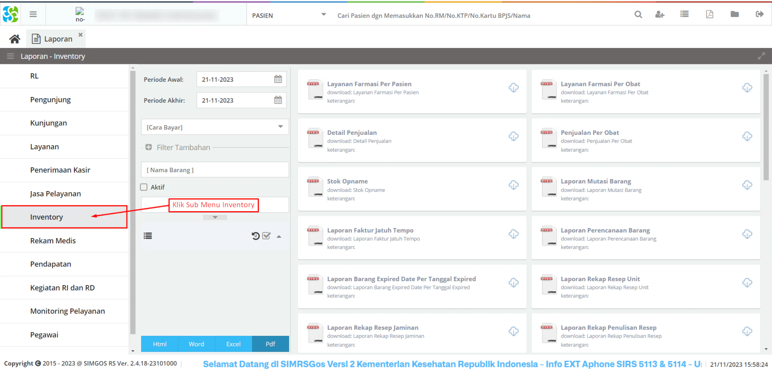Click the search magnifier icon

638,14
